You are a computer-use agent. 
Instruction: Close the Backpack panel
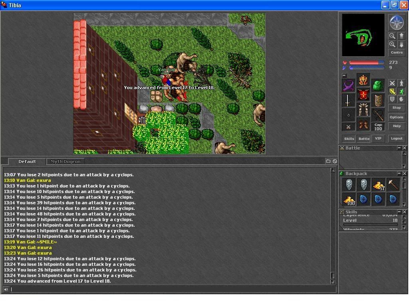405,173
